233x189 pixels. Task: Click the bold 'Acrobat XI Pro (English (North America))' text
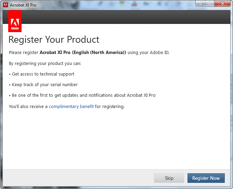pos(83,53)
